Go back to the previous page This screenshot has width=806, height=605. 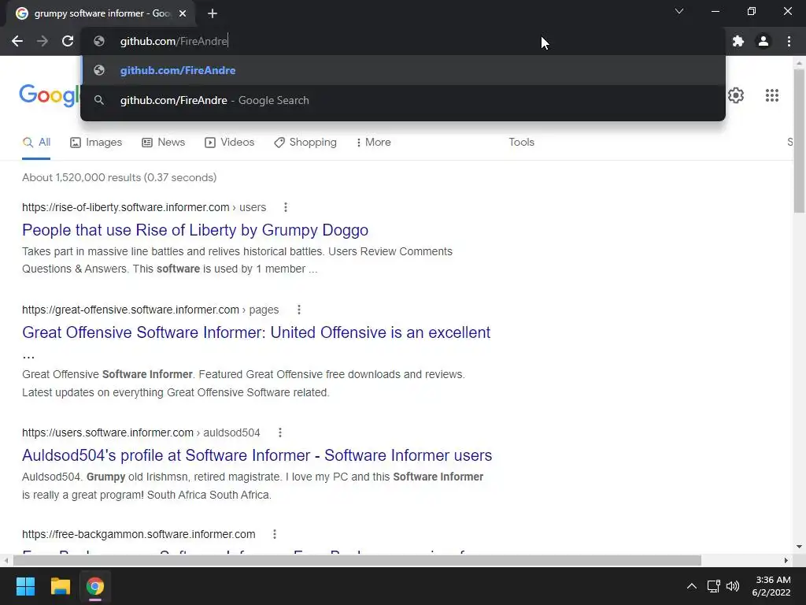tap(17, 41)
